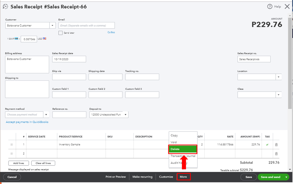Image resolution: width=293 pixels, height=184 pixels.
Task: Click the Botswana BWP flag icon
Action: click(16, 38)
